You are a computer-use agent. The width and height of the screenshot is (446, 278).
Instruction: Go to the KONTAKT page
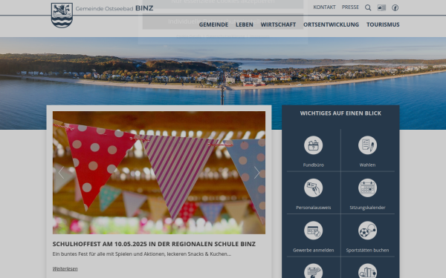point(324,7)
